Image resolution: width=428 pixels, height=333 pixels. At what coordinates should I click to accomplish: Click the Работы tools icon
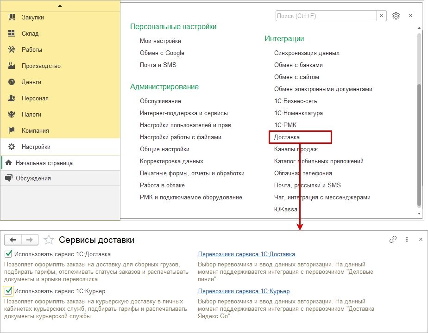click(x=12, y=49)
